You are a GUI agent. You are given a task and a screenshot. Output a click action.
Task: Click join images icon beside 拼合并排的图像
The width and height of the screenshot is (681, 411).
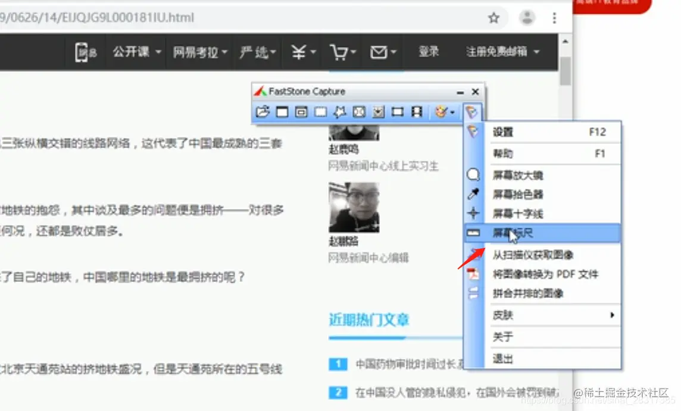tap(473, 293)
